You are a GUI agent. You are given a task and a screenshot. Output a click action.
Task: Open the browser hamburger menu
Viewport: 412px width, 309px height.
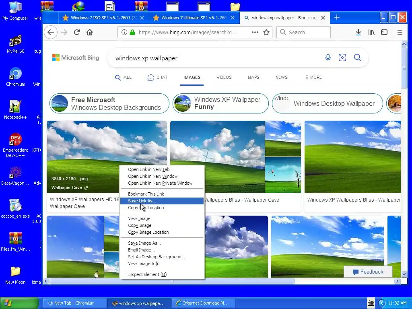click(x=400, y=32)
